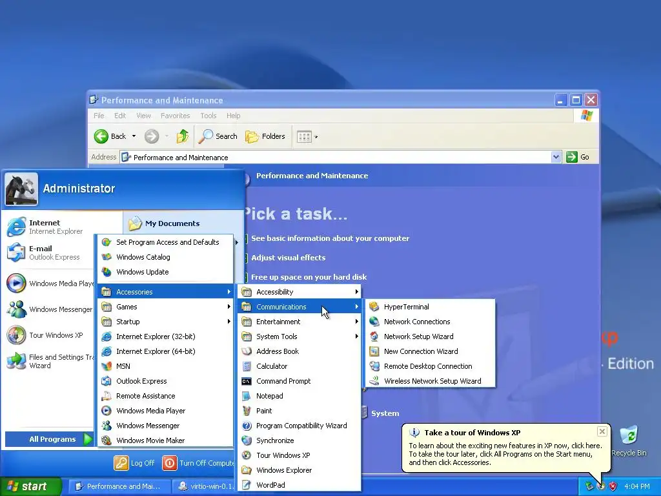Open the Help menu
661x496 pixels.
(233, 116)
